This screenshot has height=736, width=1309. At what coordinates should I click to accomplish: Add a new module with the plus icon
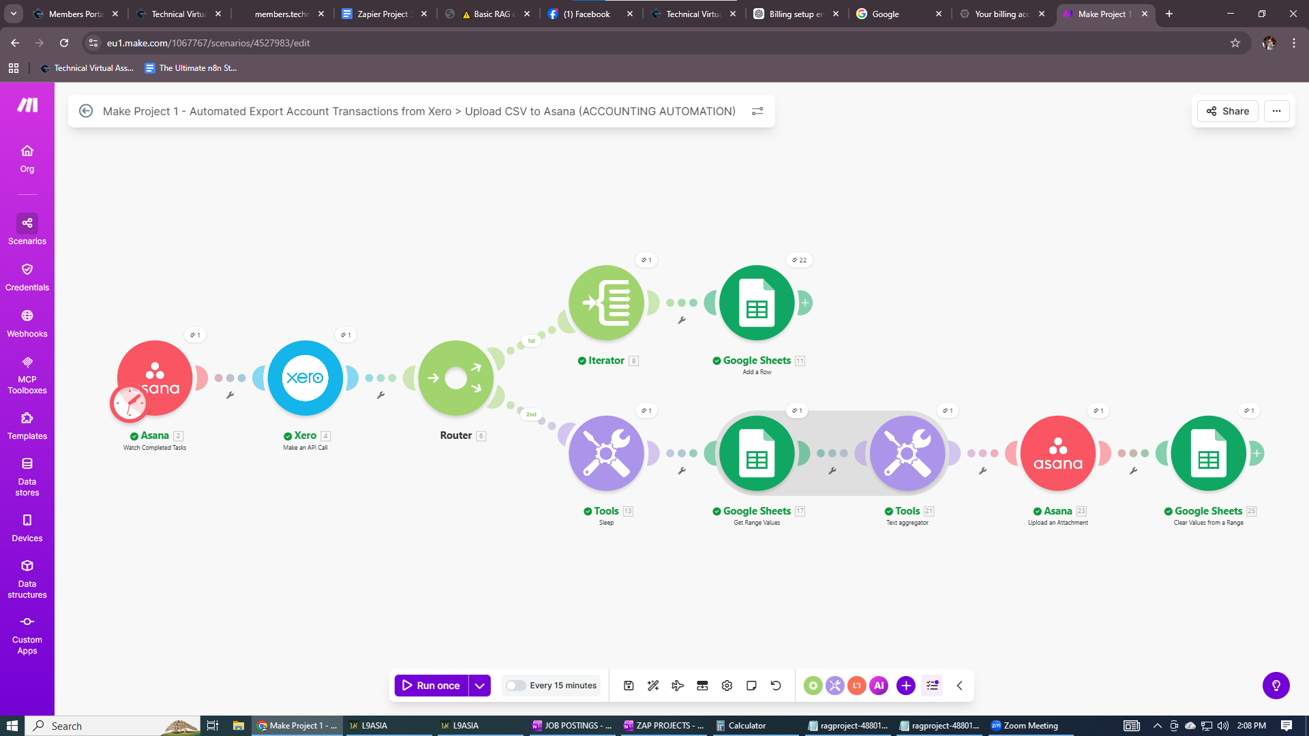(905, 686)
